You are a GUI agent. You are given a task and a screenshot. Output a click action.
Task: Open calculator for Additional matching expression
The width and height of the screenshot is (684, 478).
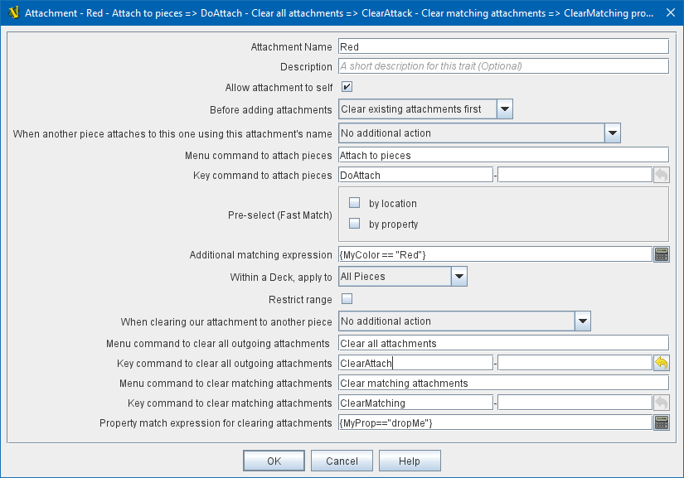pos(661,254)
